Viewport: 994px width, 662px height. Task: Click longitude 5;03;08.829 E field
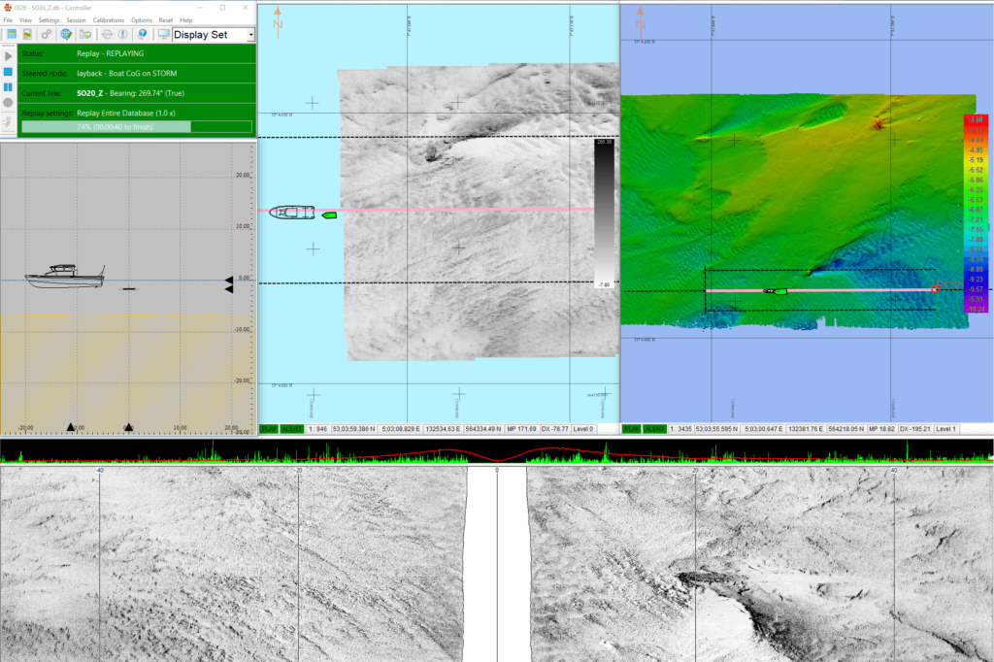(x=401, y=429)
